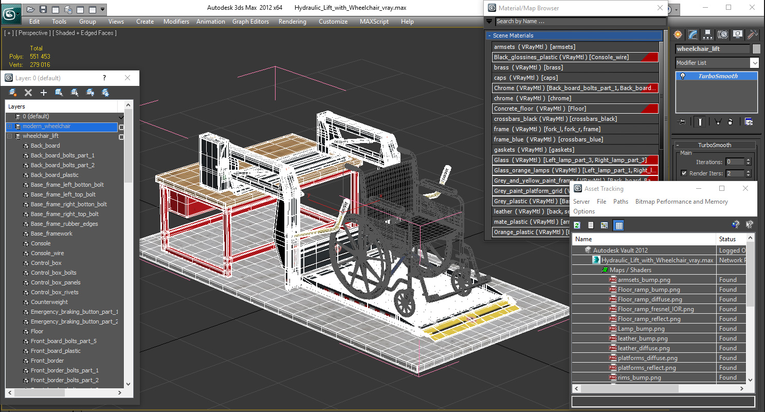Open the Edit menu

click(x=34, y=22)
